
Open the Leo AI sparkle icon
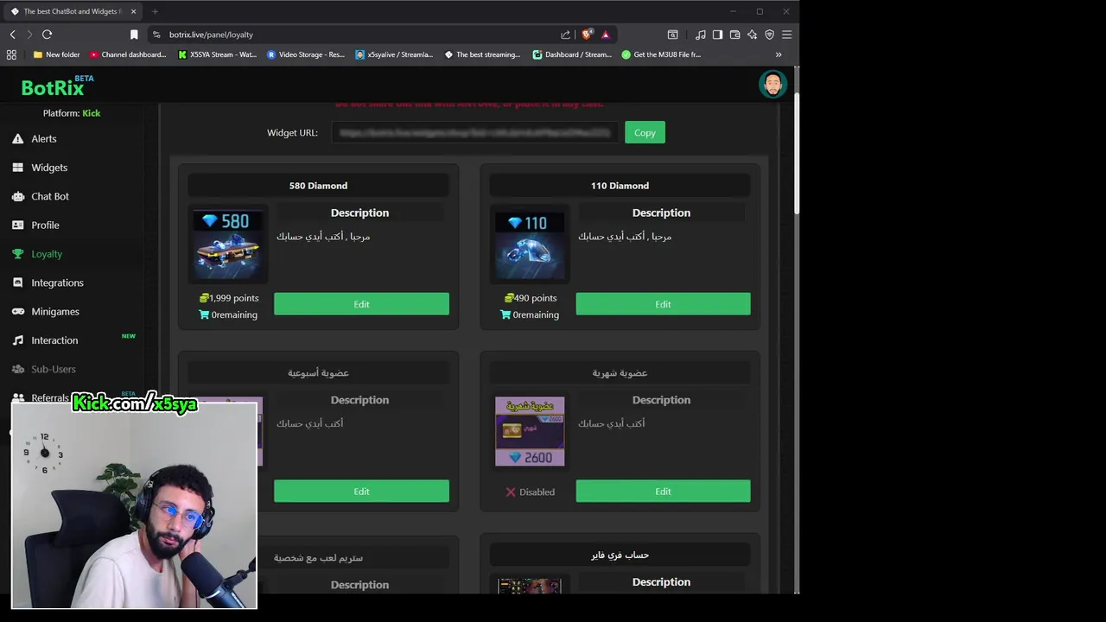click(x=752, y=35)
